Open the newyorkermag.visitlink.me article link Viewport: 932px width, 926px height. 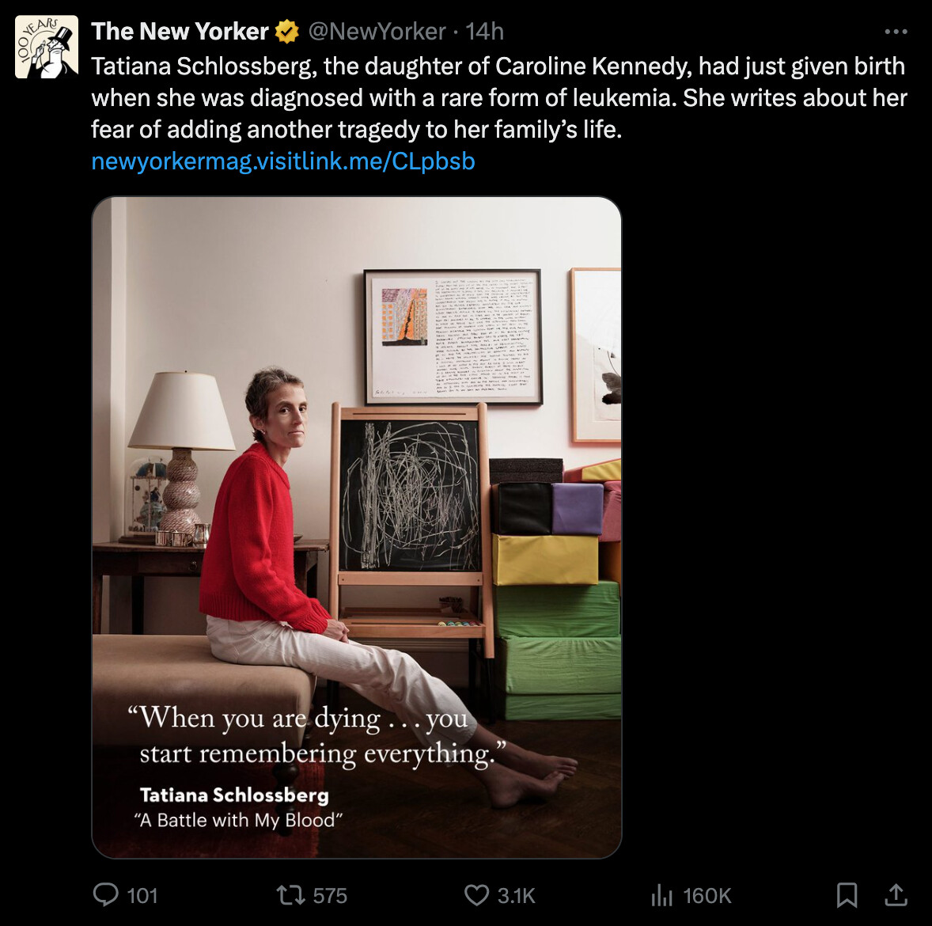click(283, 161)
